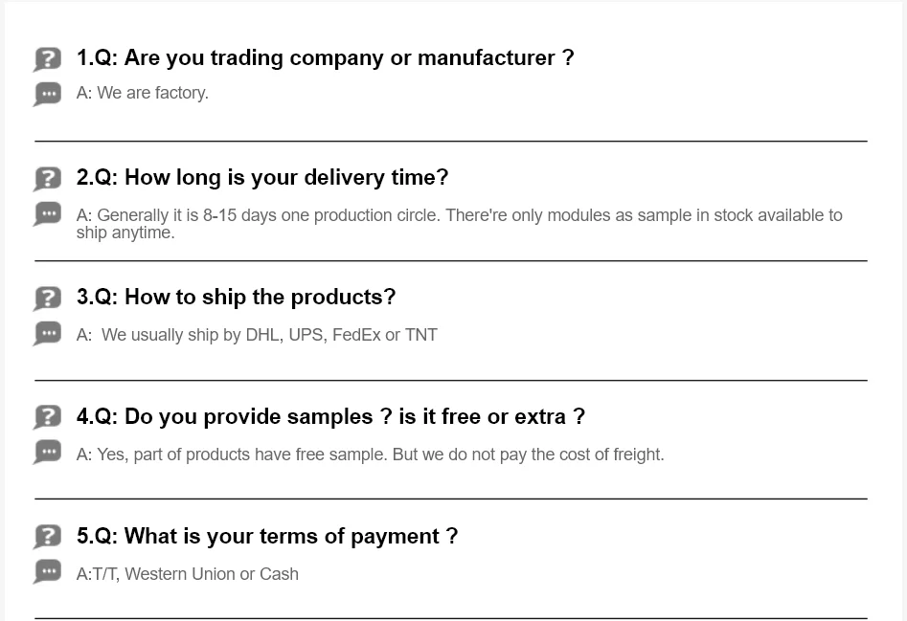Click the answer bubble icon beside free sample answer
Screen dimensions: 907x621
47,452
